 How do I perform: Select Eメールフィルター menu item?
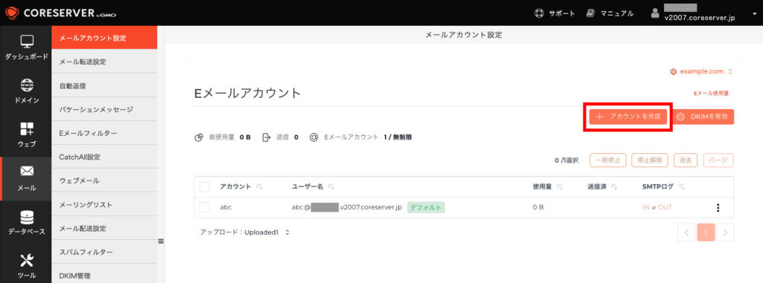pyautogui.click(x=104, y=133)
